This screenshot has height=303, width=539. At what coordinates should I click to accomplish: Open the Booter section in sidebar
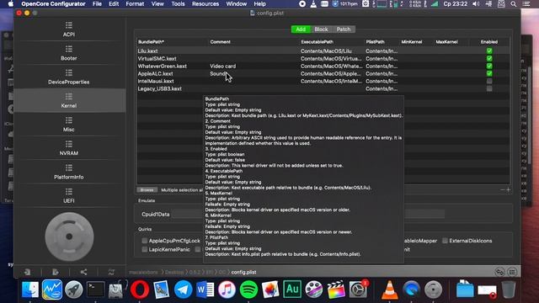pos(69,53)
